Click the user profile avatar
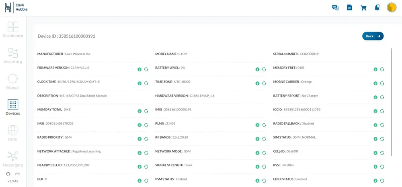The width and height of the screenshot is (402, 187). coord(392,8)
